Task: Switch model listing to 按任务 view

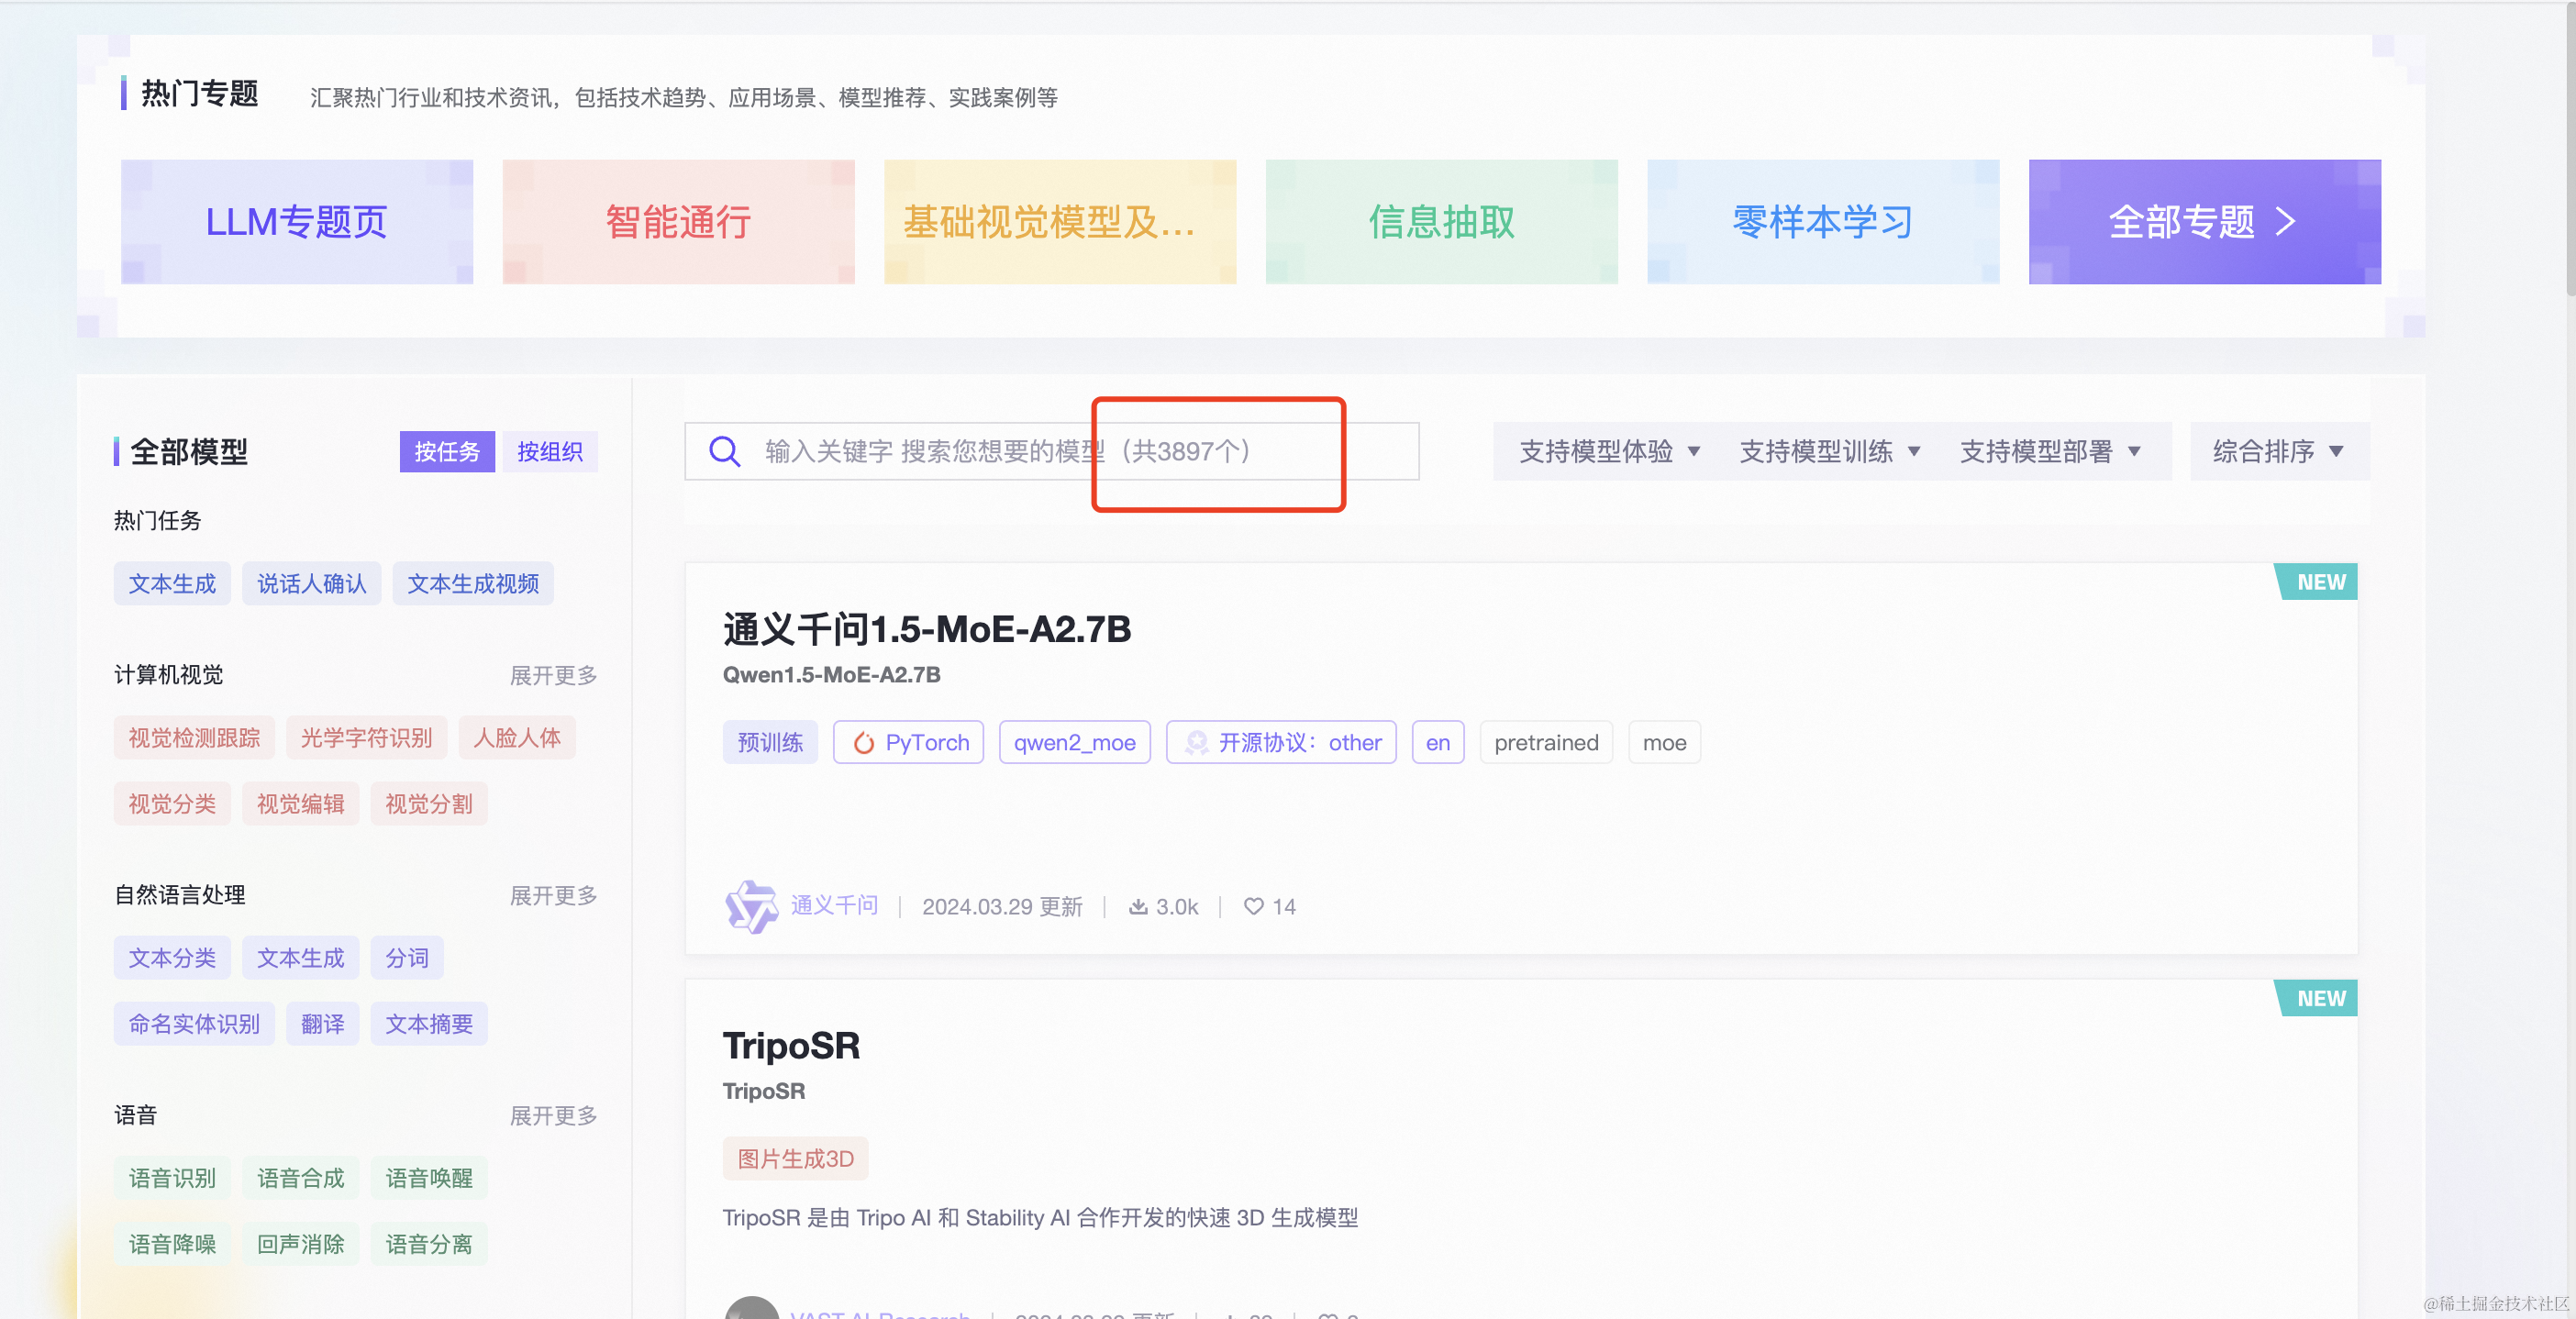Action: click(x=447, y=451)
